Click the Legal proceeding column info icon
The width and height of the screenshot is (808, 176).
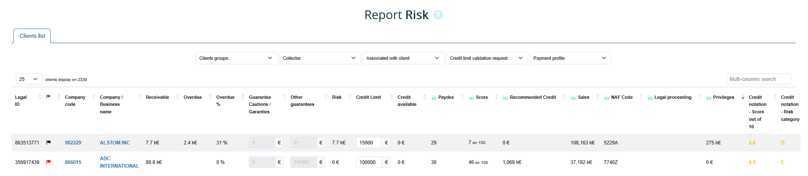650,98
